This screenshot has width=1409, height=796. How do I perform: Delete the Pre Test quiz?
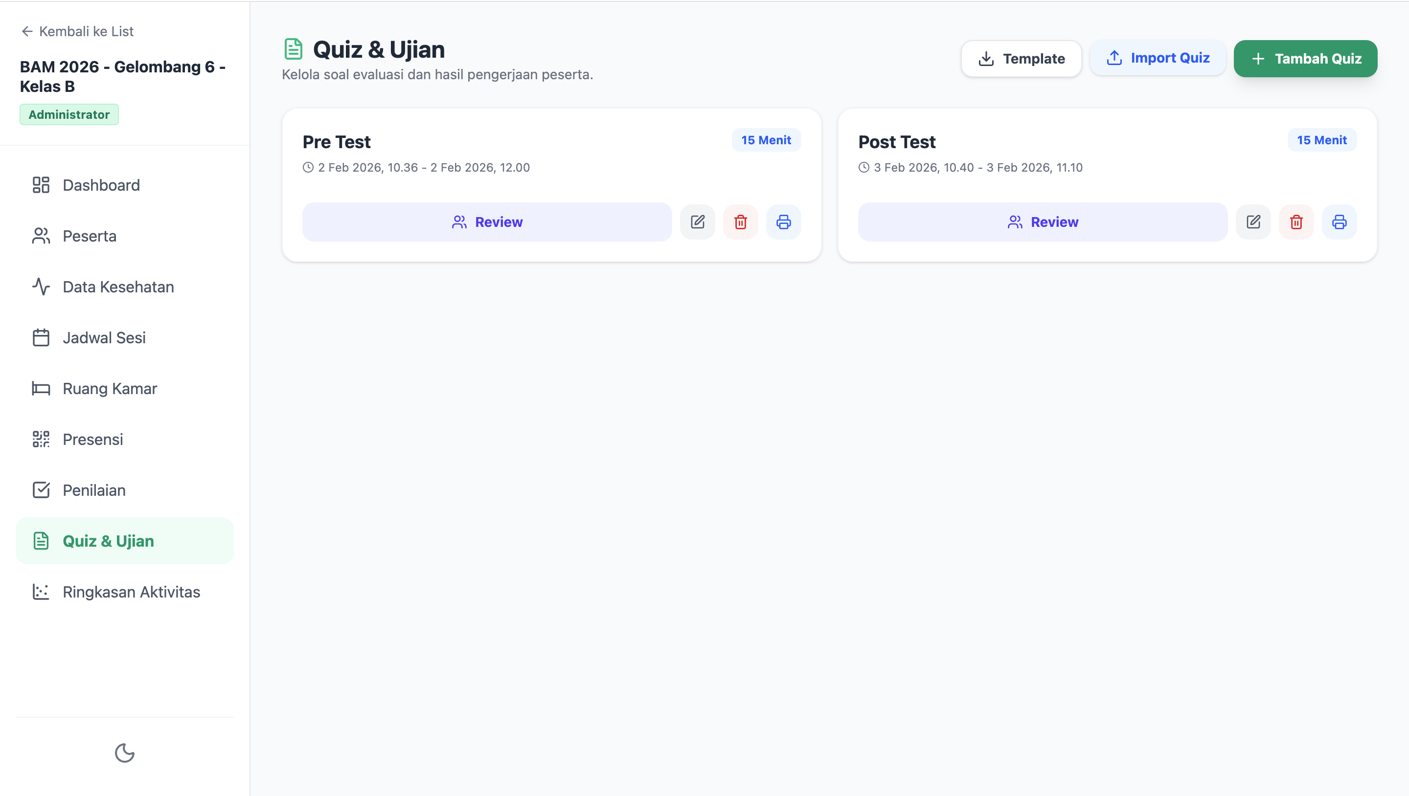pos(741,222)
